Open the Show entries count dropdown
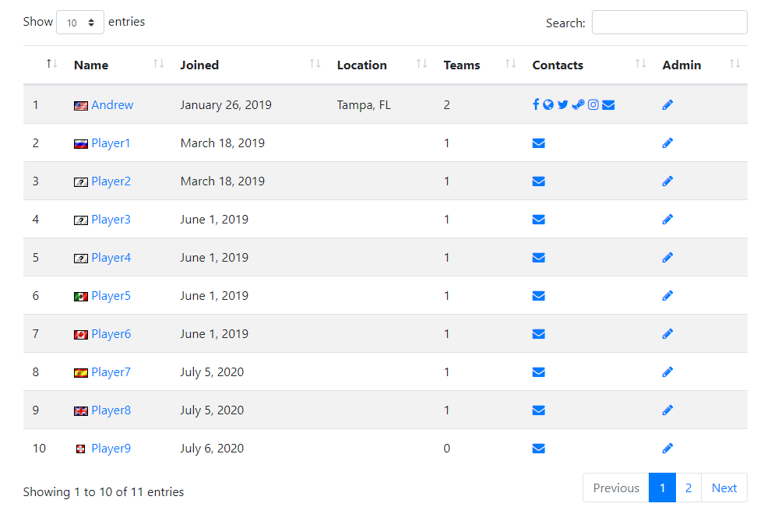Image resolution: width=771 pixels, height=514 pixels. pos(80,22)
